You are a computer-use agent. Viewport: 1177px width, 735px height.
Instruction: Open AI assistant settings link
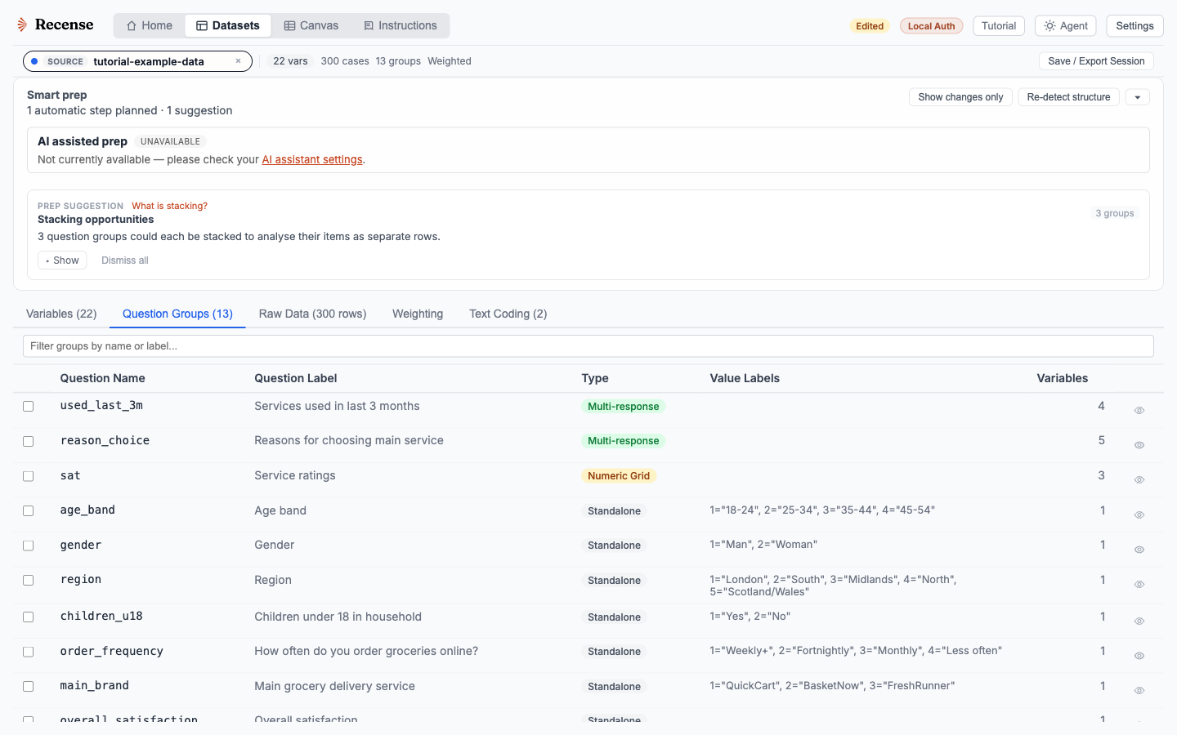click(x=312, y=159)
